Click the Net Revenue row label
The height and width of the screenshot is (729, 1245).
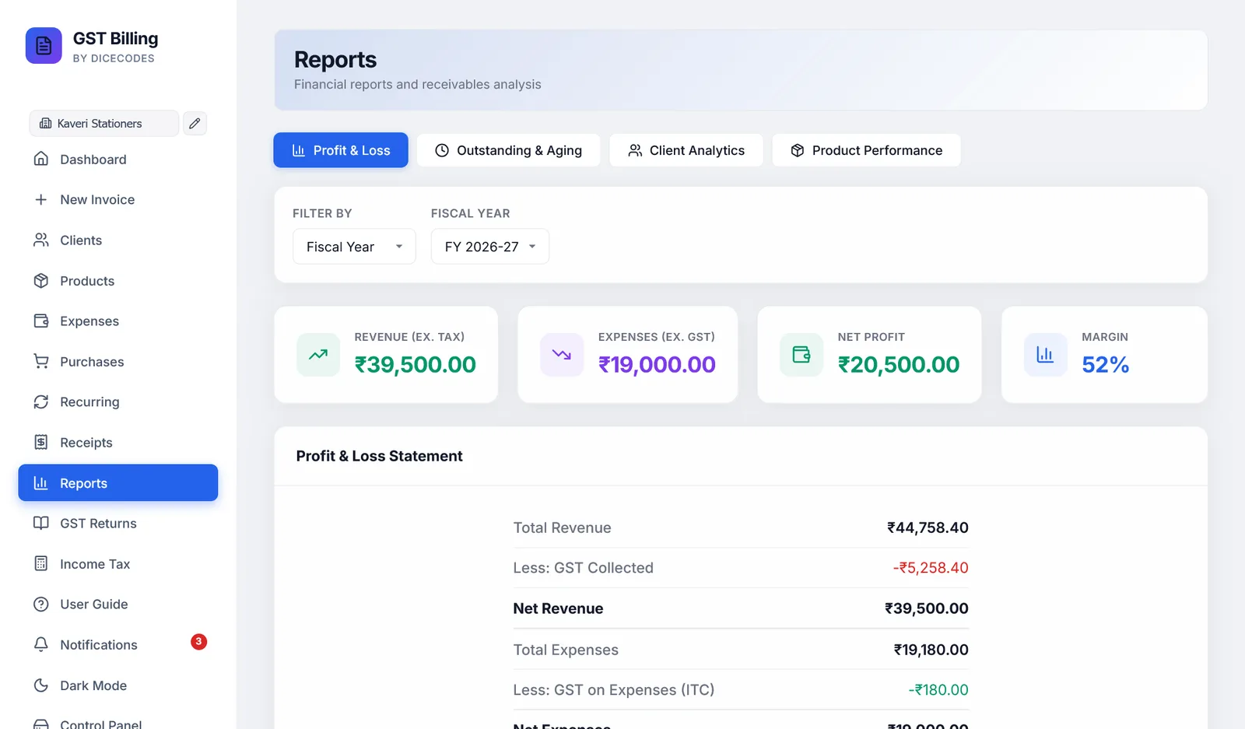click(x=558, y=608)
